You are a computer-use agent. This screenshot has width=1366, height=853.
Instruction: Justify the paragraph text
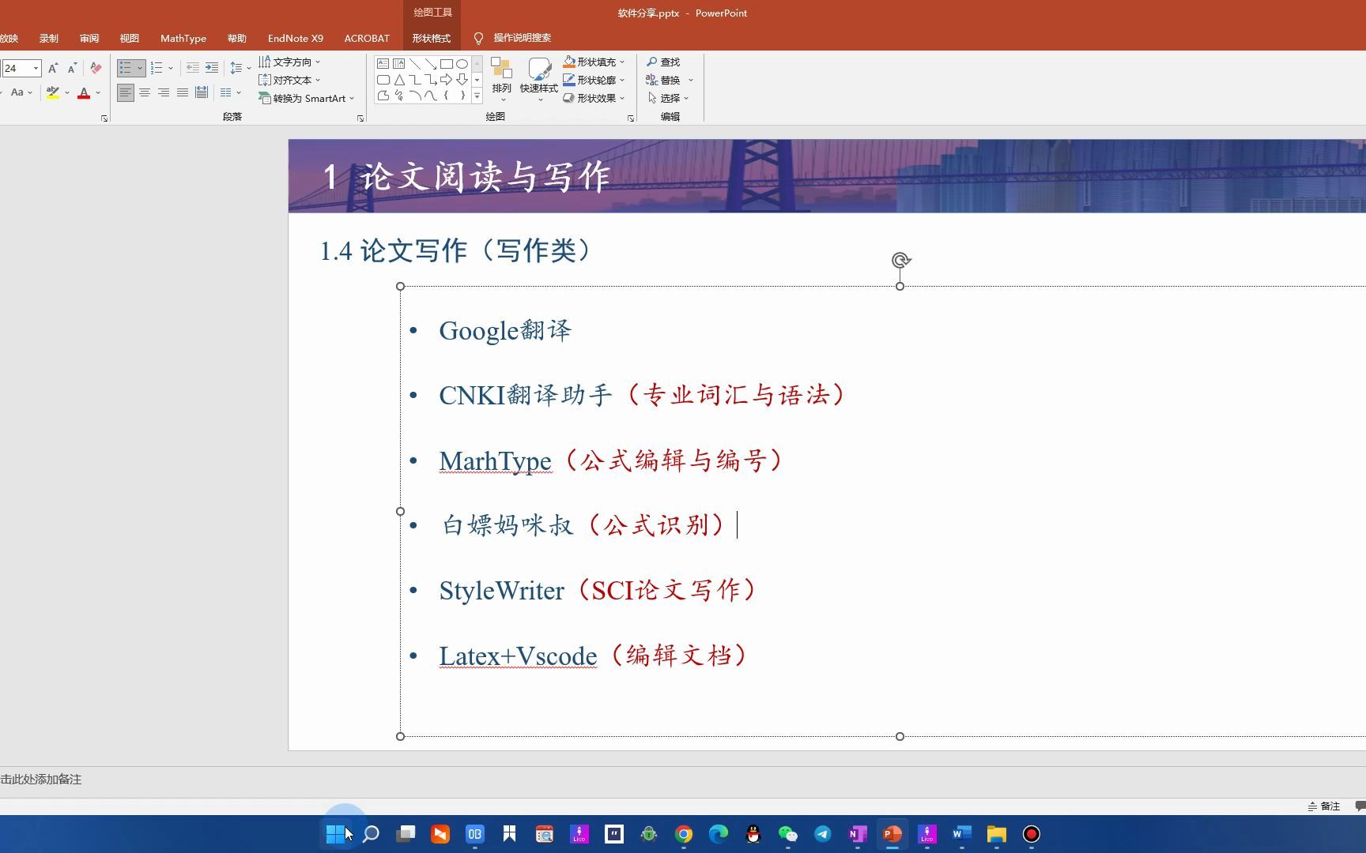(x=183, y=92)
